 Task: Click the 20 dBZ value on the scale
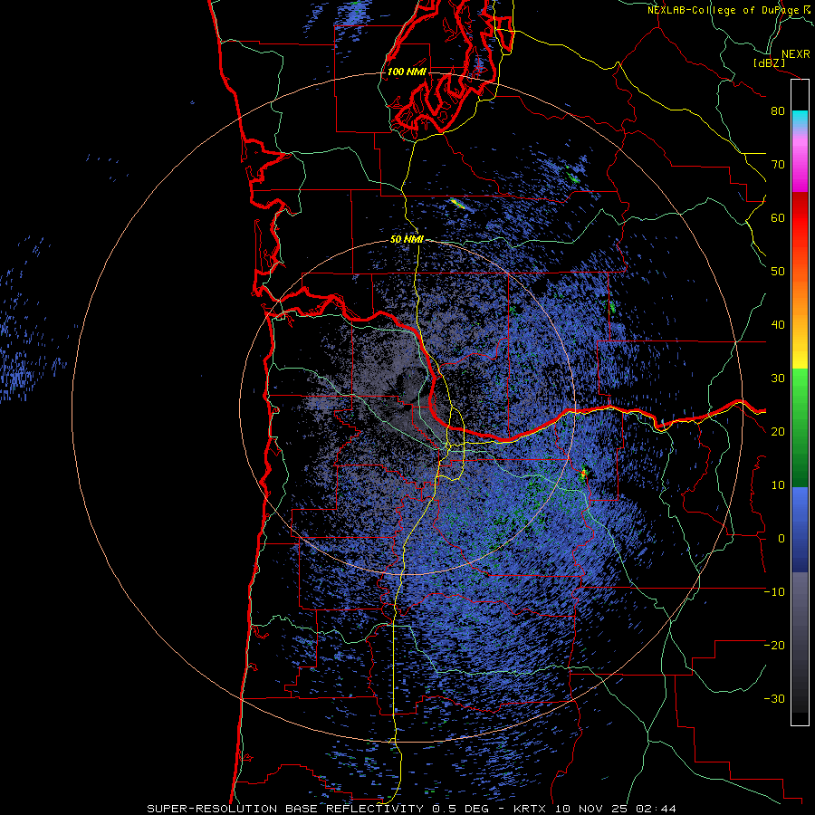(x=778, y=432)
